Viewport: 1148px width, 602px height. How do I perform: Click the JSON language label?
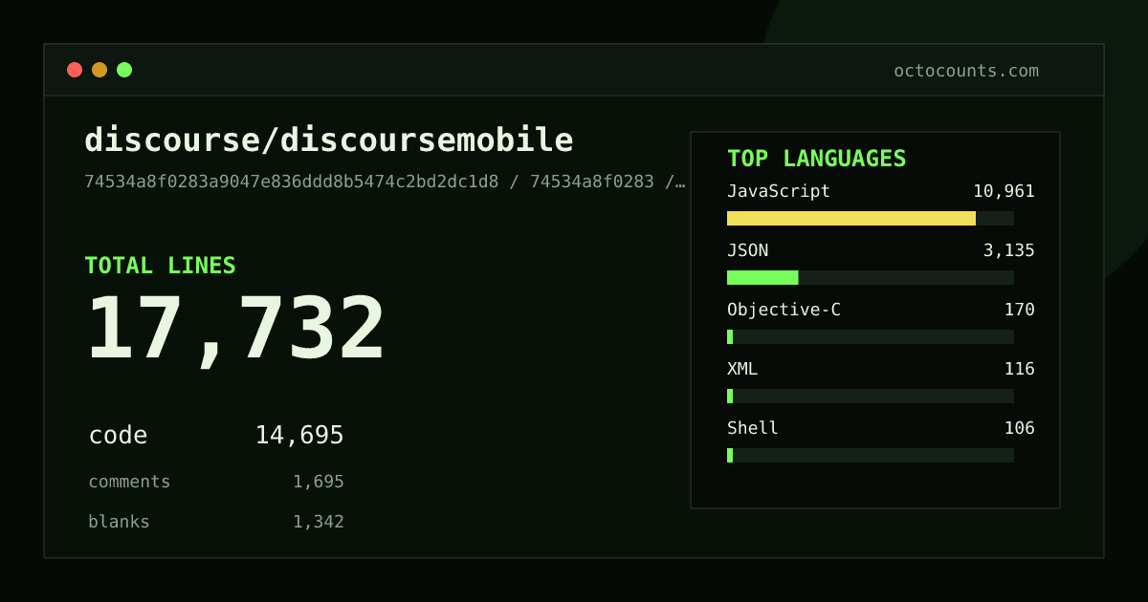pos(747,250)
